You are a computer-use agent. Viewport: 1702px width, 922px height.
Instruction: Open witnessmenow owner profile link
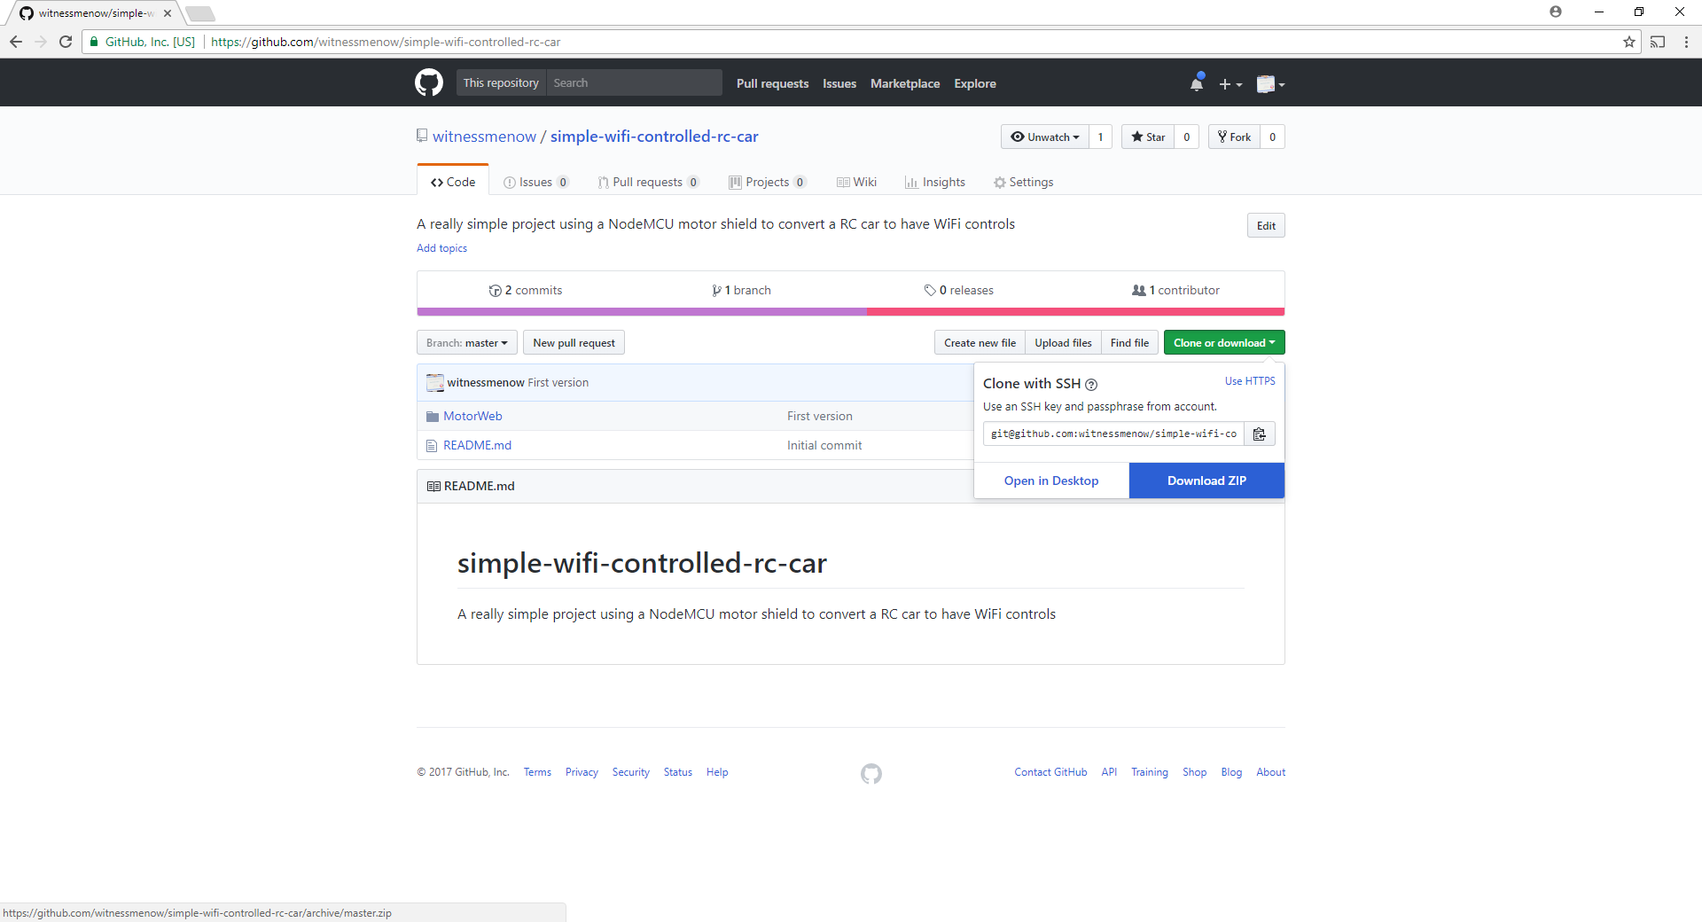(x=484, y=137)
